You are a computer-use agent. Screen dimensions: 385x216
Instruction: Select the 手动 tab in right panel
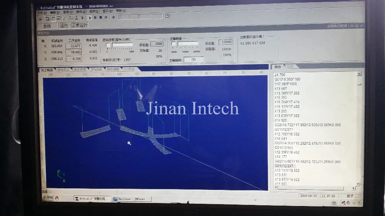(290, 66)
